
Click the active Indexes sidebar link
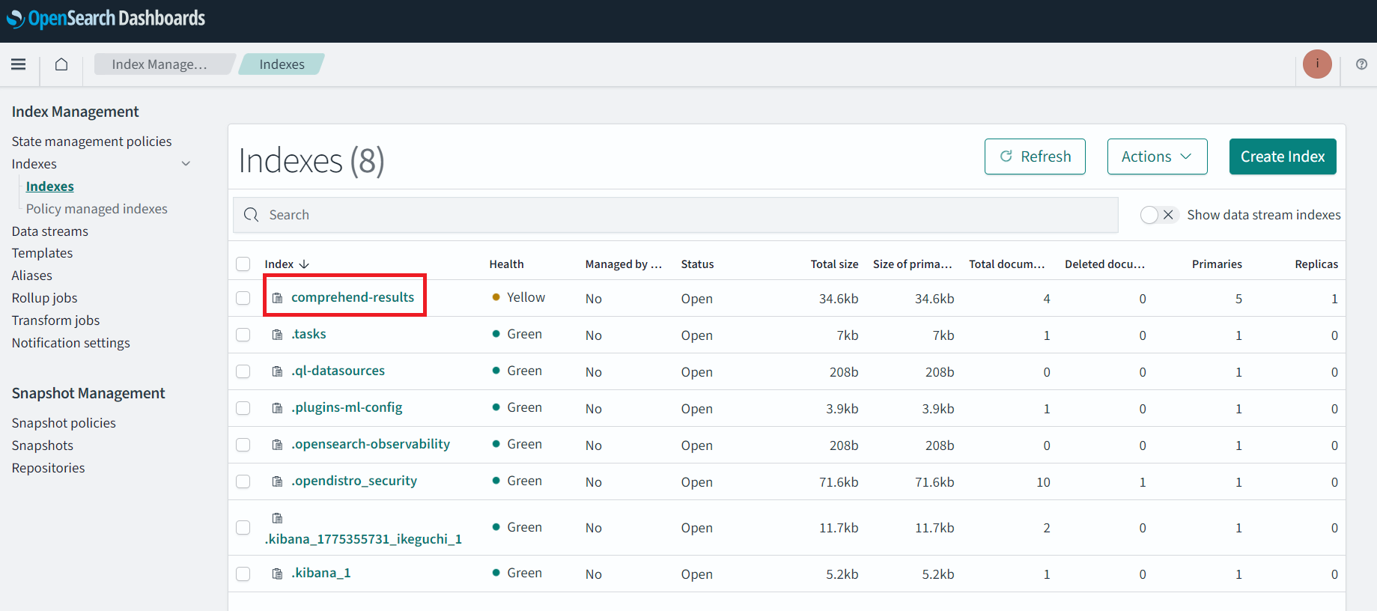click(50, 186)
